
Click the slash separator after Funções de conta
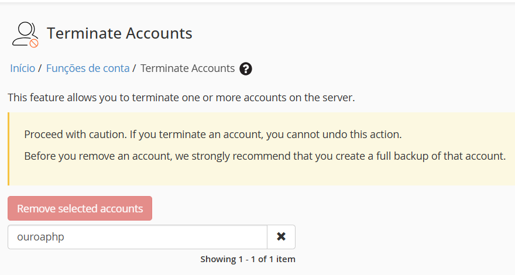coord(135,68)
